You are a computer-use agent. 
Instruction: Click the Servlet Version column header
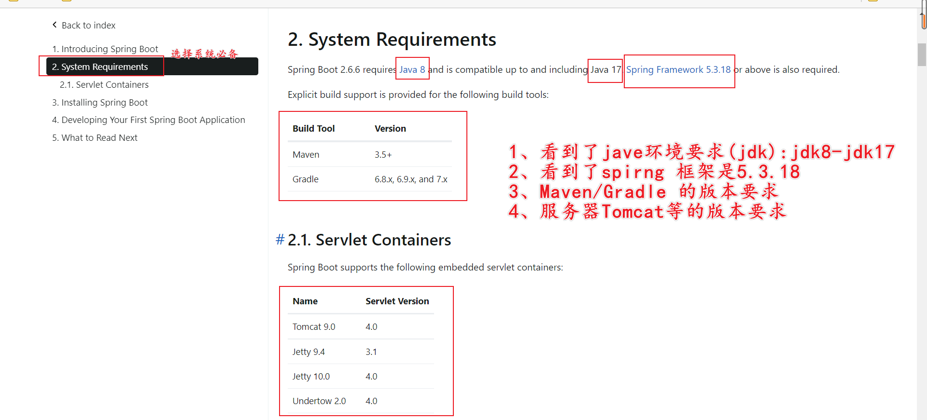click(397, 301)
